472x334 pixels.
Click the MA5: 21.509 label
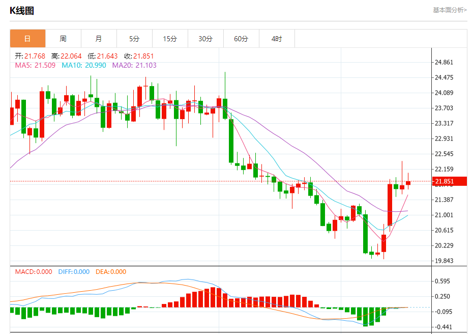point(35,65)
